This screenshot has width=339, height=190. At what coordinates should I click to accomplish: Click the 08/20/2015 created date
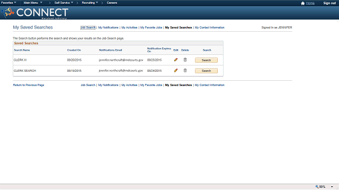(74, 60)
